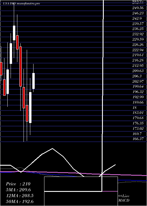The width and height of the screenshot is (147, 206).
Task: Click the long red candle body from 226 to 201
Action: tap(21, 66)
